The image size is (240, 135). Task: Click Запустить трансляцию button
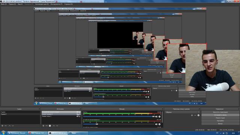(x=220, y=112)
